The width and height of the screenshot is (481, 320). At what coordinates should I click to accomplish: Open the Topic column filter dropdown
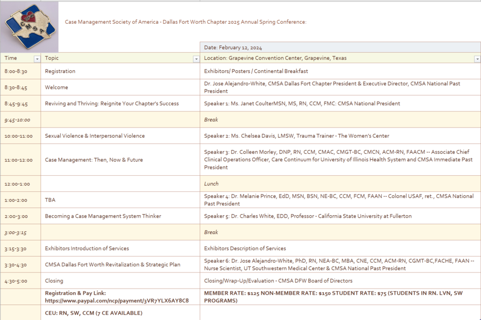(x=196, y=59)
